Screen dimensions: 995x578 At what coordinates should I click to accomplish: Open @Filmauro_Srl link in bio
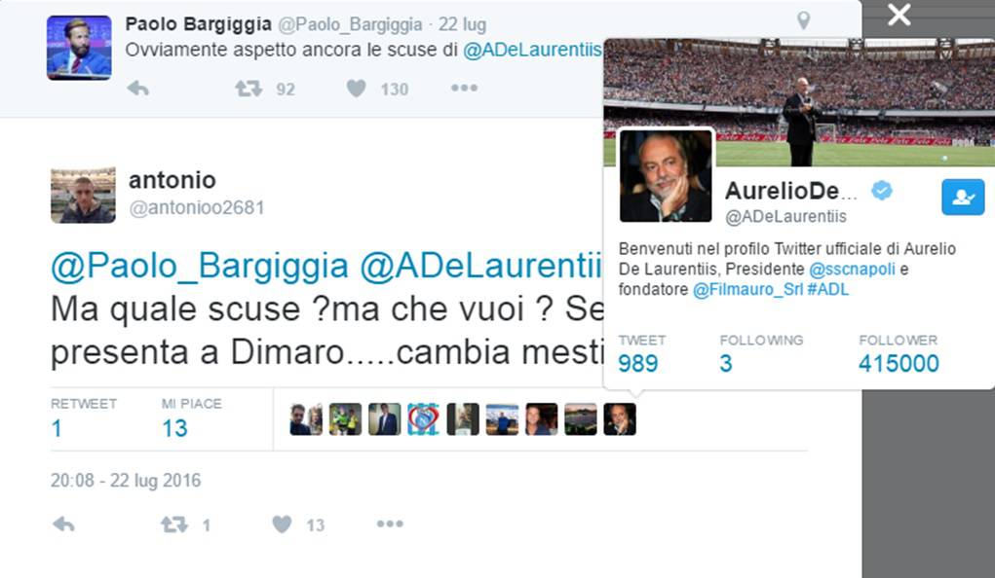tap(747, 290)
